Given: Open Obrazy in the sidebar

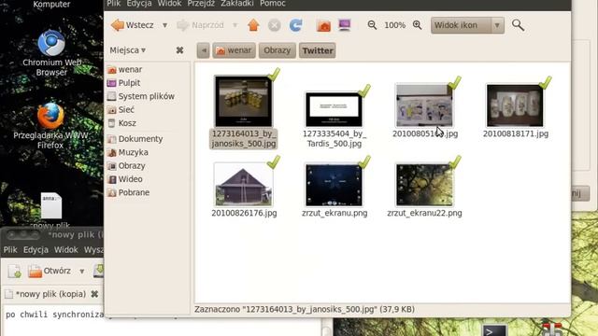Looking at the screenshot, I should 126,166.
